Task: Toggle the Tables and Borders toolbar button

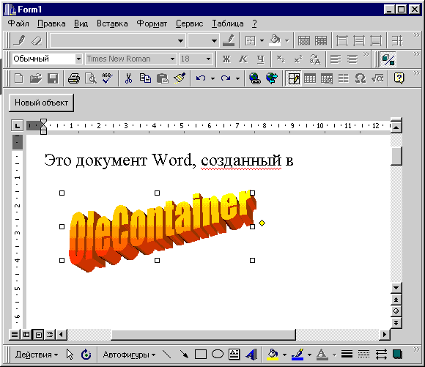Action: pyautogui.click(x=294, y=78)
